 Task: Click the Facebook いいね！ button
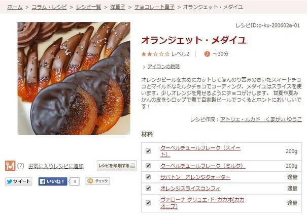point(53,181)
